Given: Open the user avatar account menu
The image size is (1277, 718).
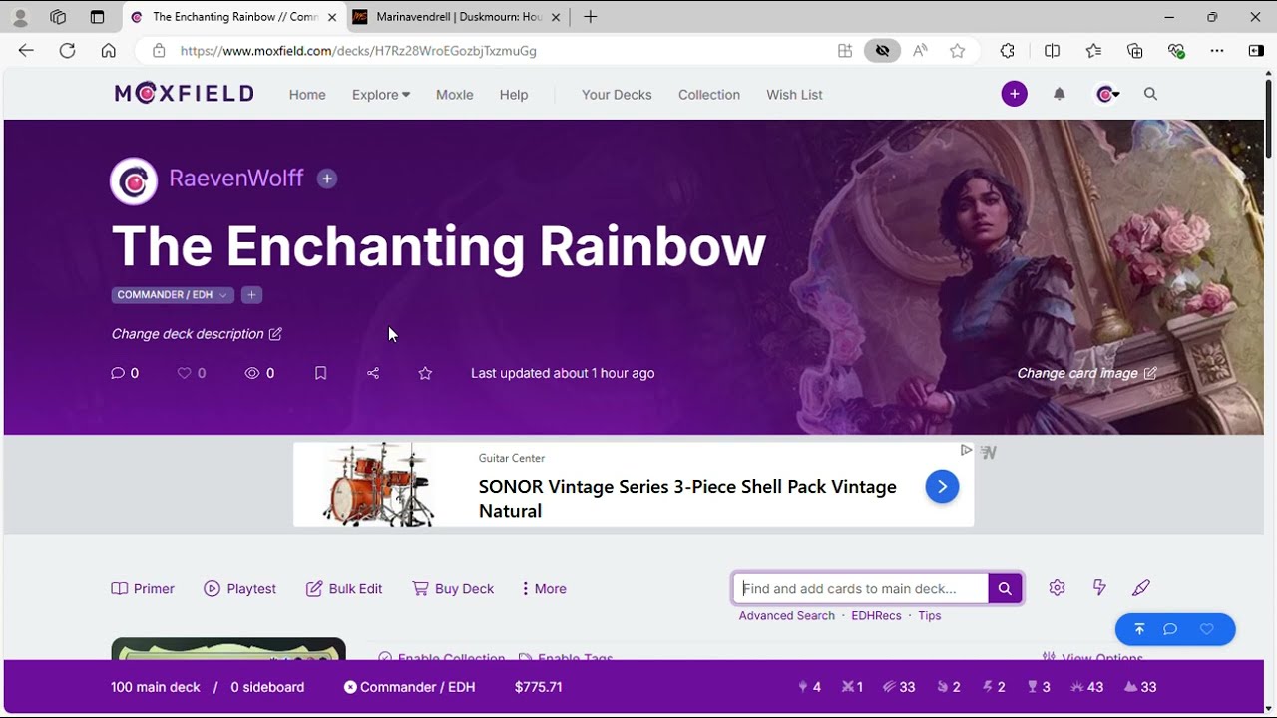Looking at the screenshot, I should pos(1106,94).
